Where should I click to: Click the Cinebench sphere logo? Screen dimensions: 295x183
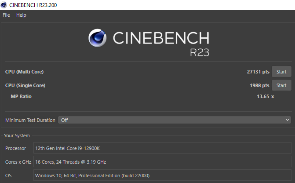(x=98, y=38)
